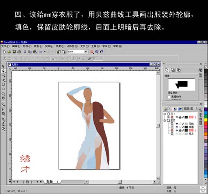Select the Polygon tool

click(3, 94)
